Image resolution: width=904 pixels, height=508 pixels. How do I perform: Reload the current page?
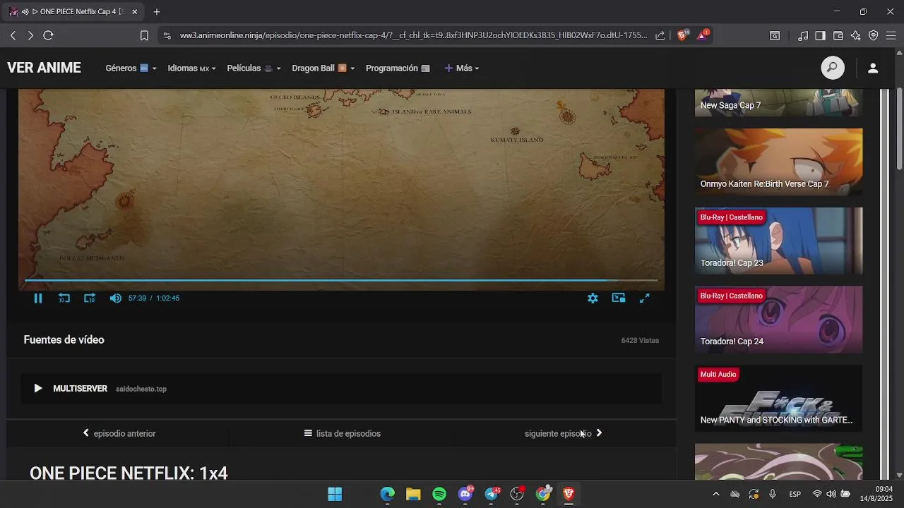point(48,35)
